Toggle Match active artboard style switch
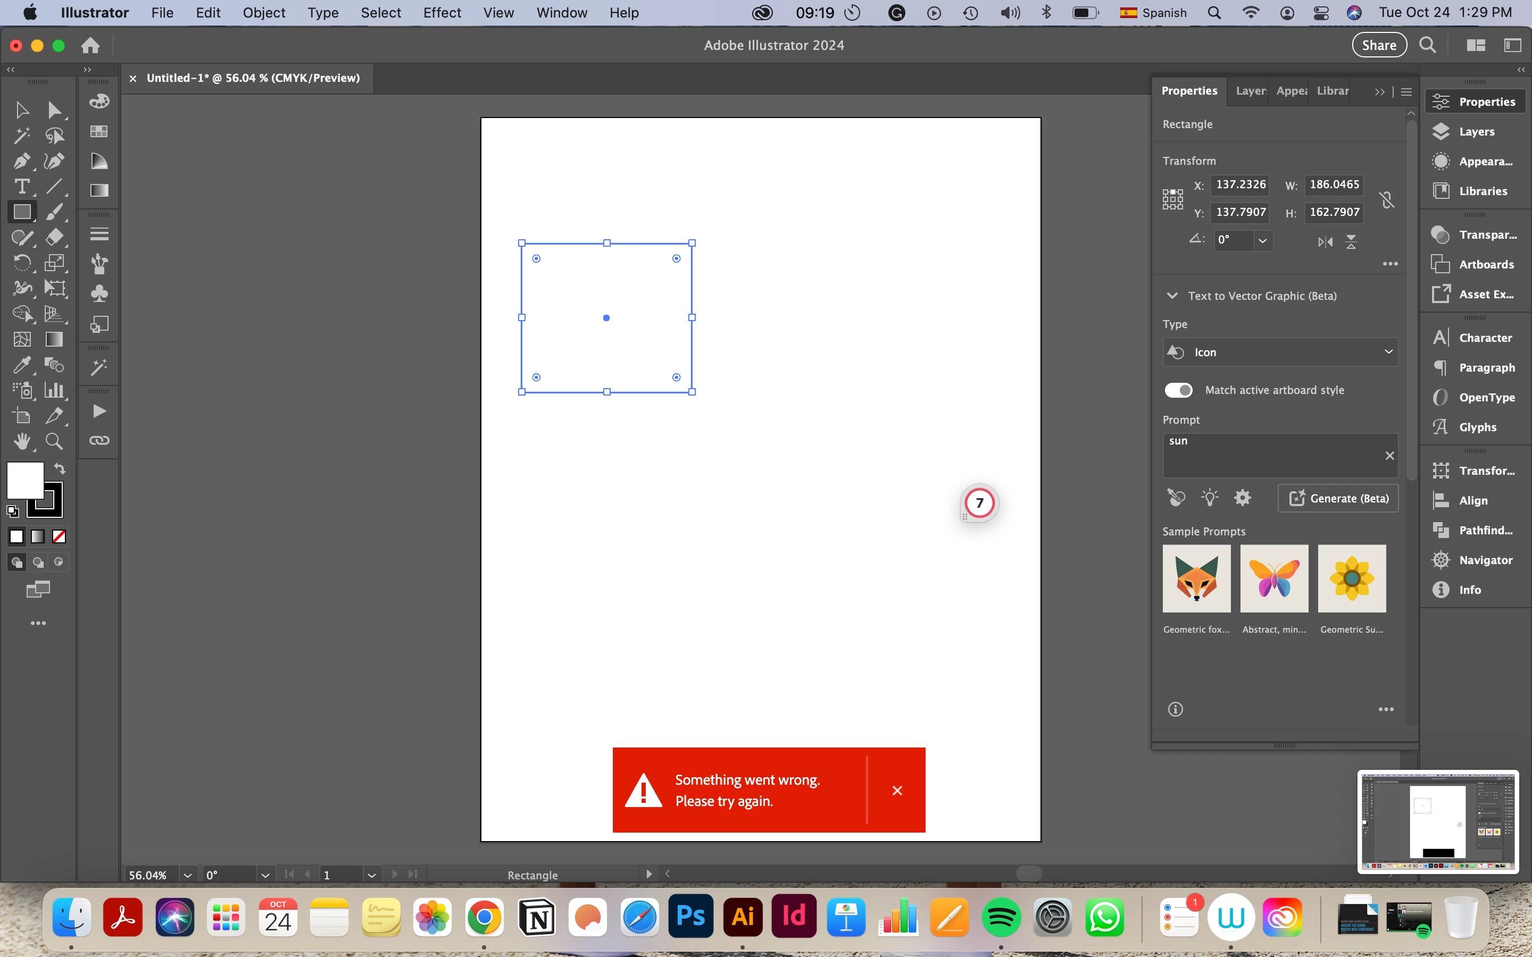1532x957 pixels. point(1178,390)
